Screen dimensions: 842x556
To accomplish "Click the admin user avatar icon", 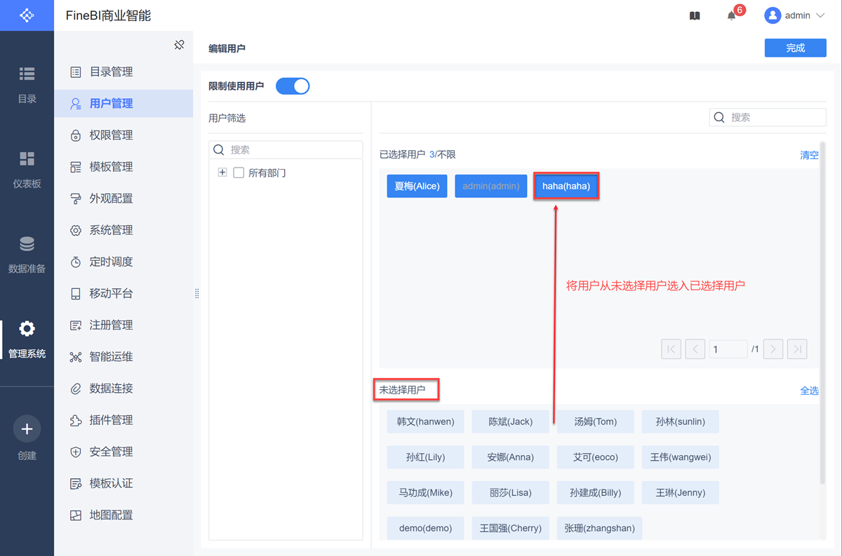I will tap(773, 15).
